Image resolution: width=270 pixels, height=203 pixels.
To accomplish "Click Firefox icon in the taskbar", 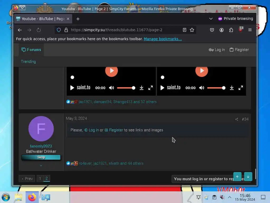I will point(32,197).
